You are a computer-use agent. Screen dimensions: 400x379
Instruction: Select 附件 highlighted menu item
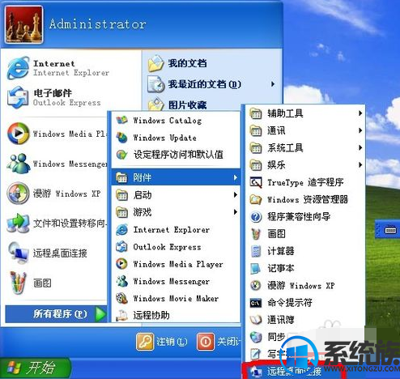(x=176, y=177)
